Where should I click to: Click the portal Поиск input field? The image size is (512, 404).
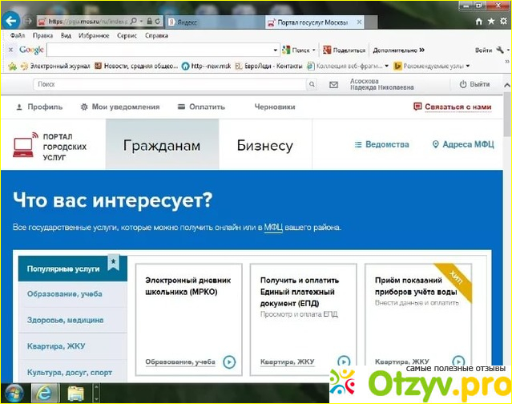168,84
